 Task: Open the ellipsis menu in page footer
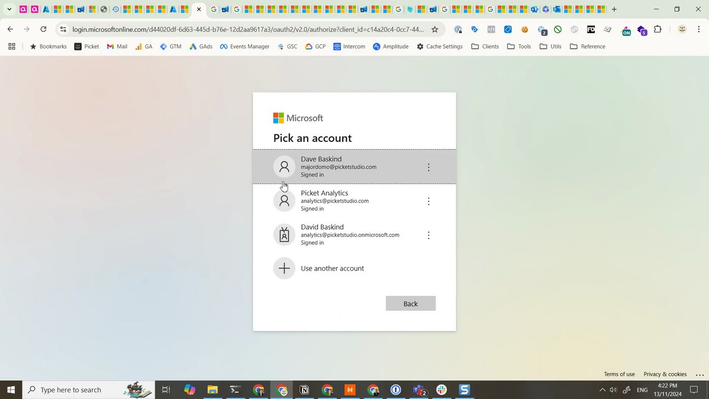(x=699, y=375)
